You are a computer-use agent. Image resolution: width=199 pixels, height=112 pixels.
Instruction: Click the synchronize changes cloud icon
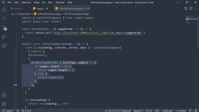pyautogui.click(x=17, y=111)
